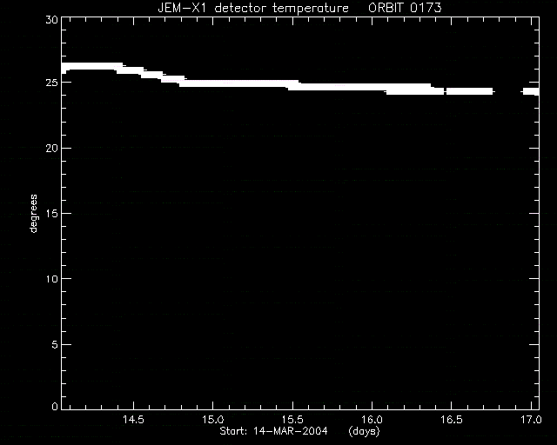557x445 pixels.
Task: Click the temperature curve's initial peak segment
Action: (92, 66)
